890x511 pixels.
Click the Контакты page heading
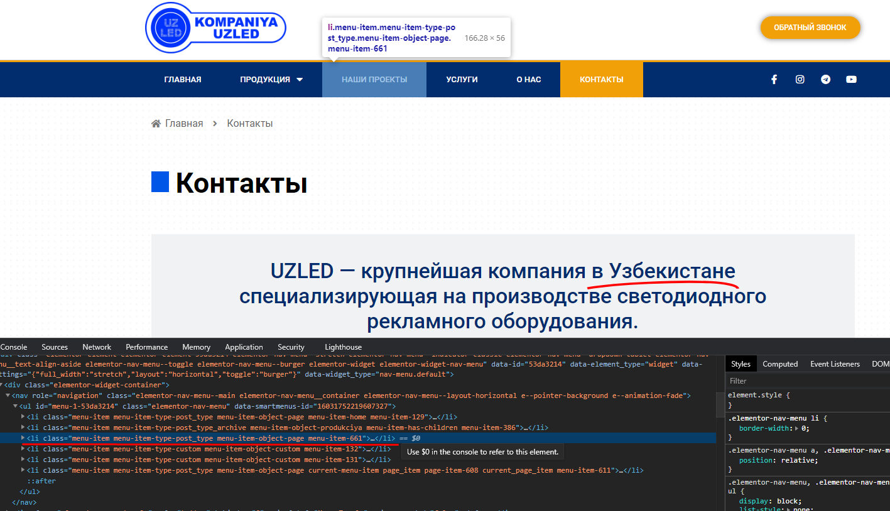point(241,183)
